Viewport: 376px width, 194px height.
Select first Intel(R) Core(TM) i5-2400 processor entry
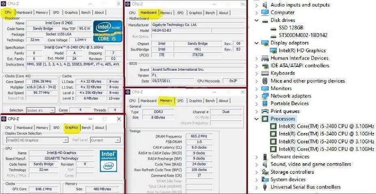point(327,126)
